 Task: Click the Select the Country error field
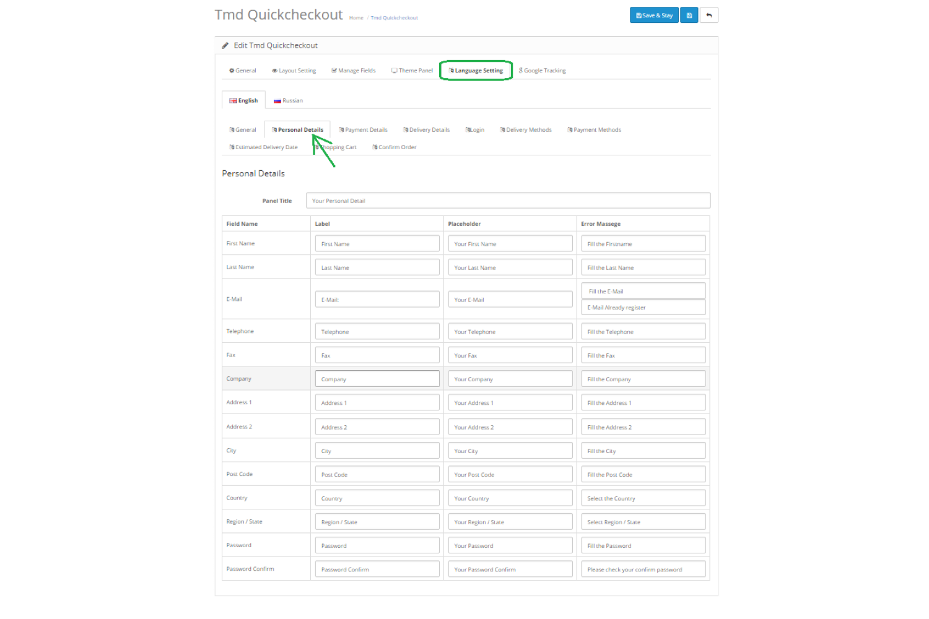[x=643, y=498]
